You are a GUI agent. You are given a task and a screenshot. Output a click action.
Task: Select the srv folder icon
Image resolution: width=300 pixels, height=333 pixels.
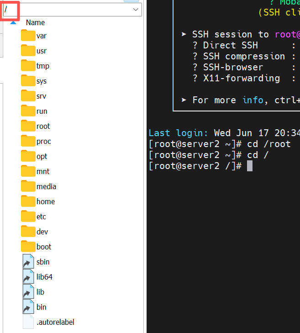28,96
